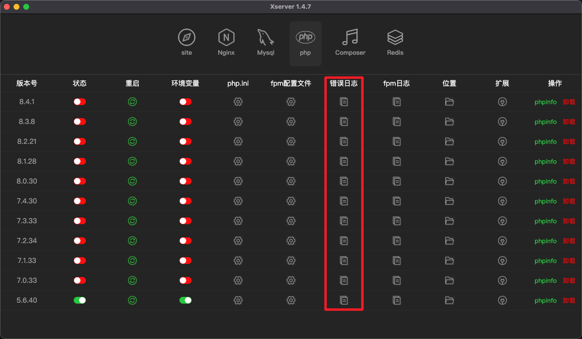Screen dimensions: 582x339
Task: Open phpinfo for PHP 8.4.1
Action: [x=546, y=102]
